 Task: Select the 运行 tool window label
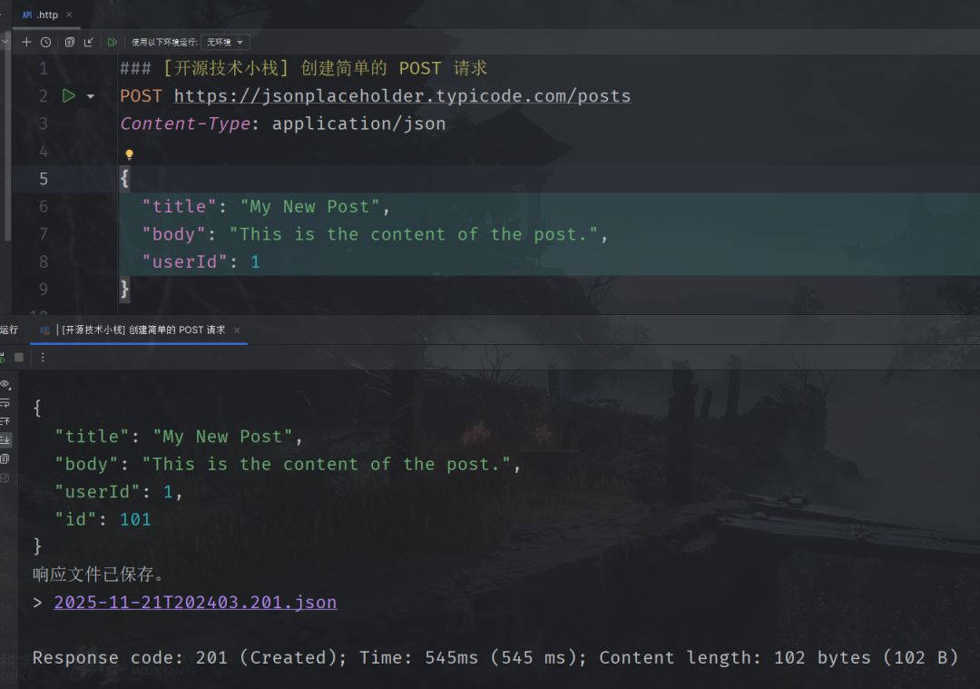pyautogui.click(x=9, y=330)
